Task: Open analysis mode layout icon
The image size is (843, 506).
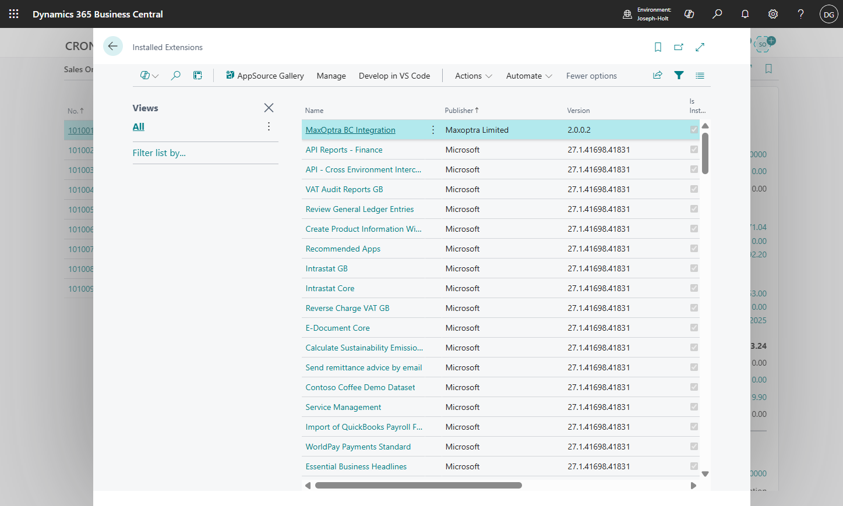Action: click(x=198, y=76)
